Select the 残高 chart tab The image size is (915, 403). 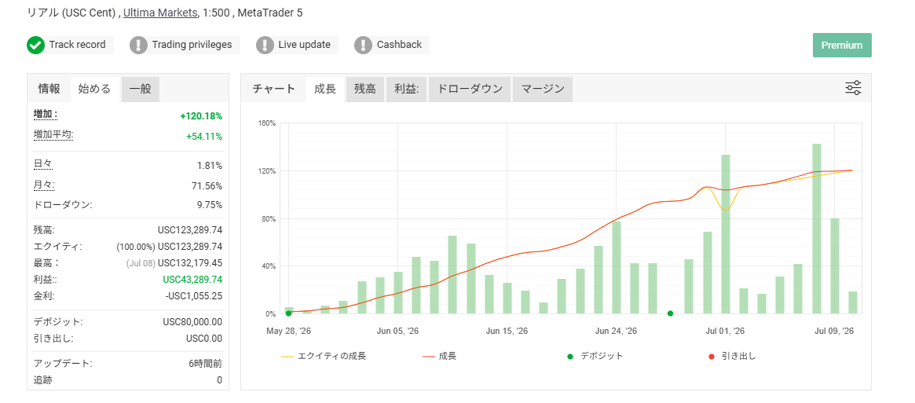364,89
